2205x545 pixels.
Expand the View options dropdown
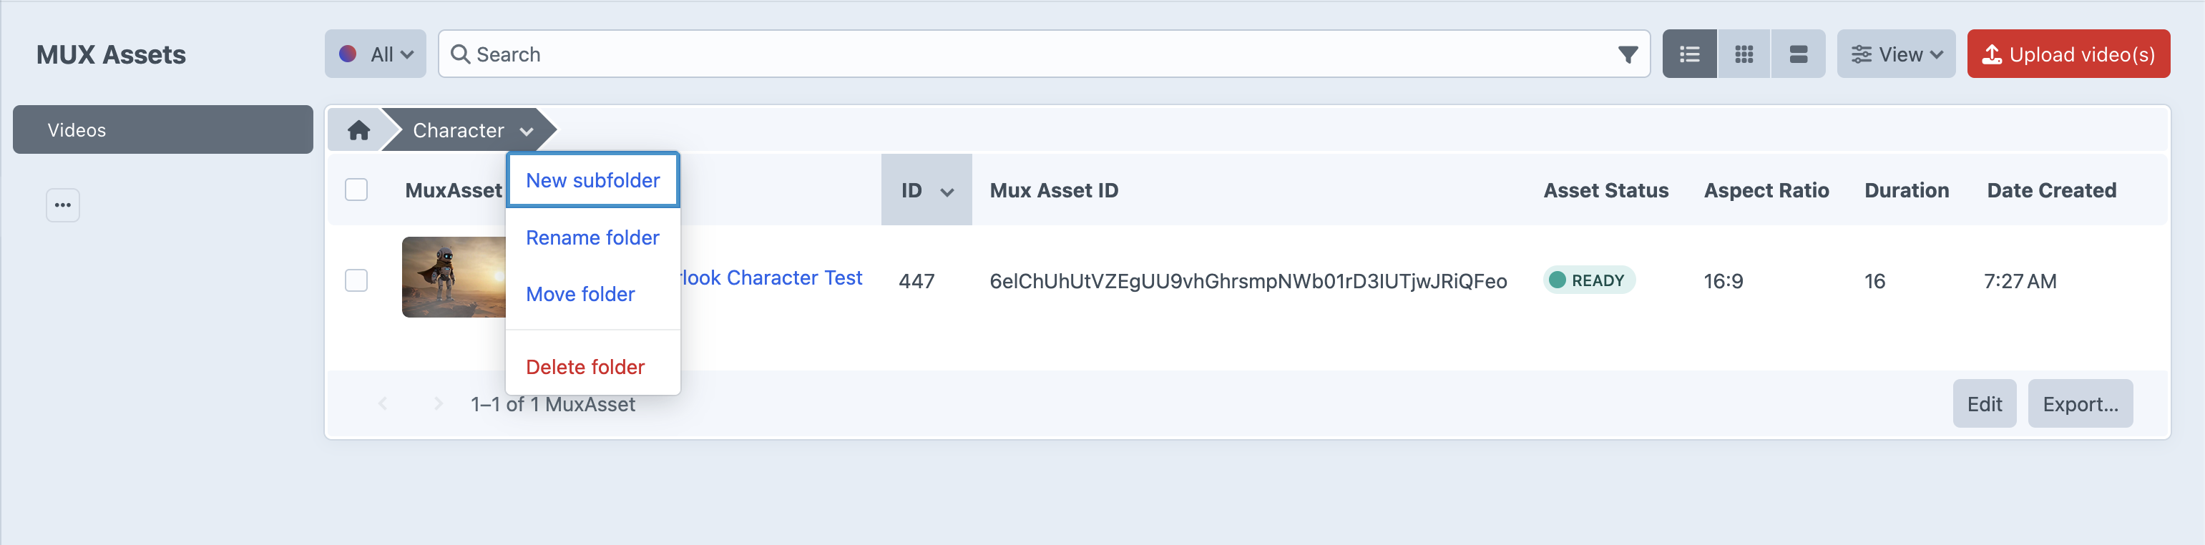pos(1896,54)
